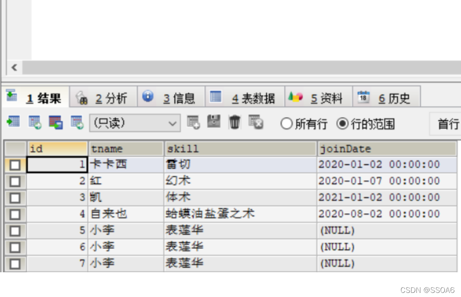
Task: Click the fourth table refresh icon
Action: tap(77, 122)
